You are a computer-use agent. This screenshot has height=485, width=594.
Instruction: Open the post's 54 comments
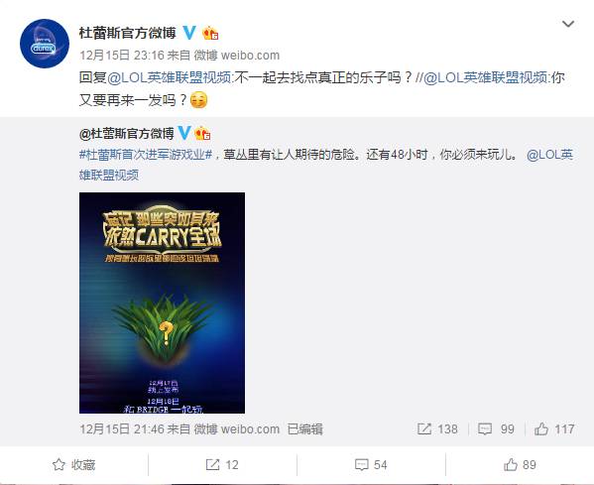[371, 465]
